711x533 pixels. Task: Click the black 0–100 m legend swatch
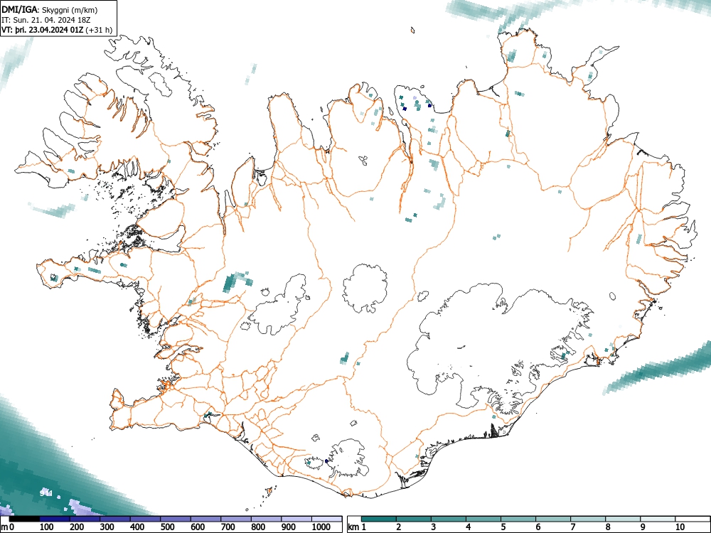tap(24, 519)
